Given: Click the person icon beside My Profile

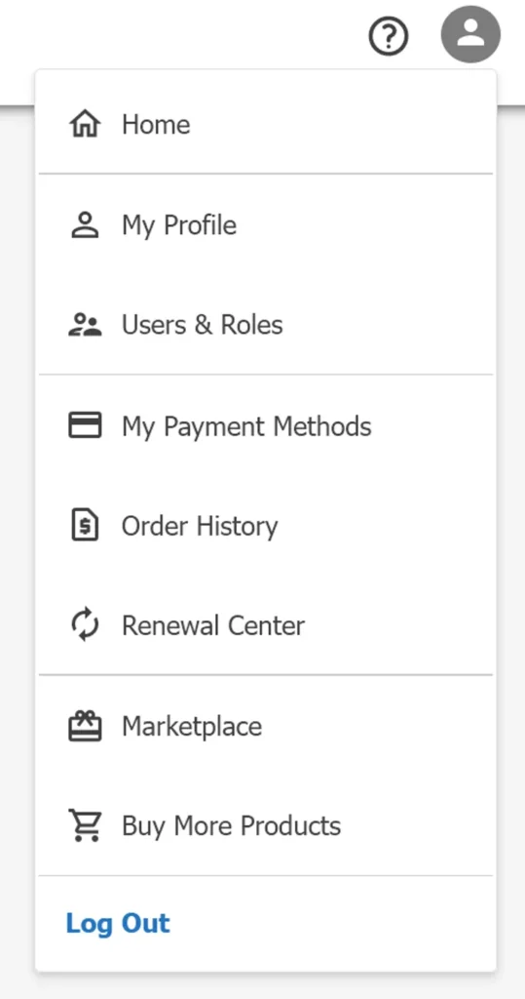Looking at the screenshot, I should (x=85, y=225).
